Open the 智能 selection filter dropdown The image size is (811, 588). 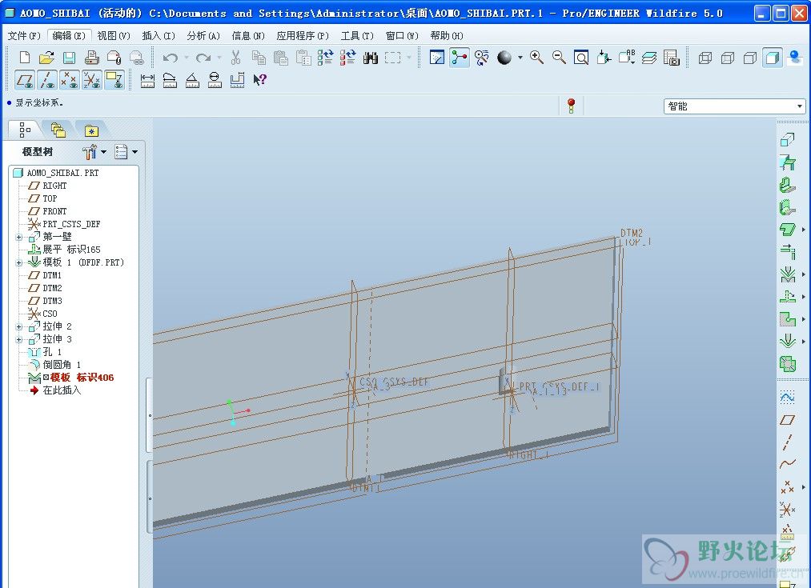[734, 106]
